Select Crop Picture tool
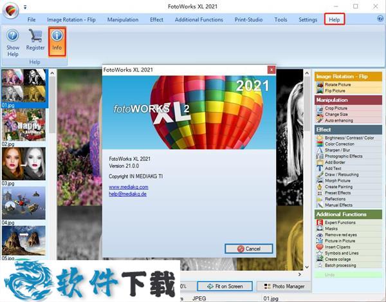 point(337,108)
